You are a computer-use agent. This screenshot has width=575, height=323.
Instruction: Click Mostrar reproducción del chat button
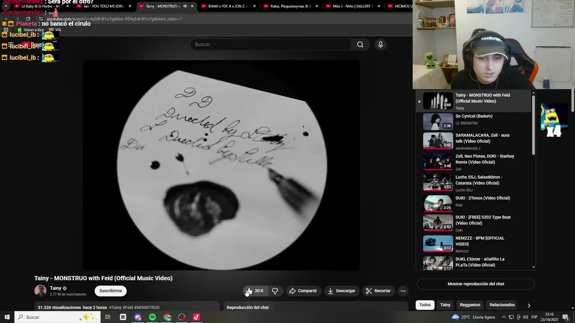pos(476,284)
